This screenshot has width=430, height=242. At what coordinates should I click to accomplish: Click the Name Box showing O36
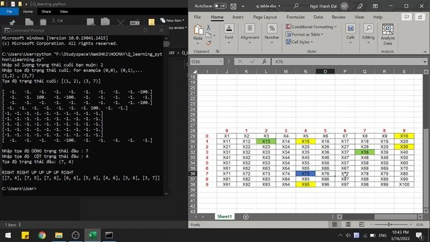coord(207,62)
